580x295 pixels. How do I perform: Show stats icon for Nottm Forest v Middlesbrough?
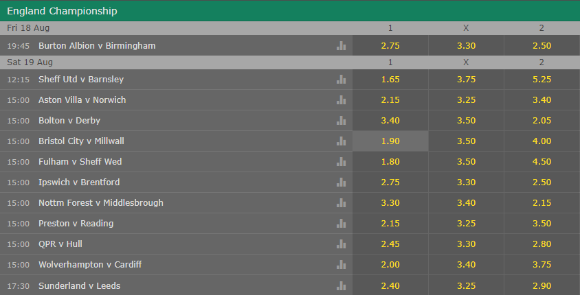(341, 203)
